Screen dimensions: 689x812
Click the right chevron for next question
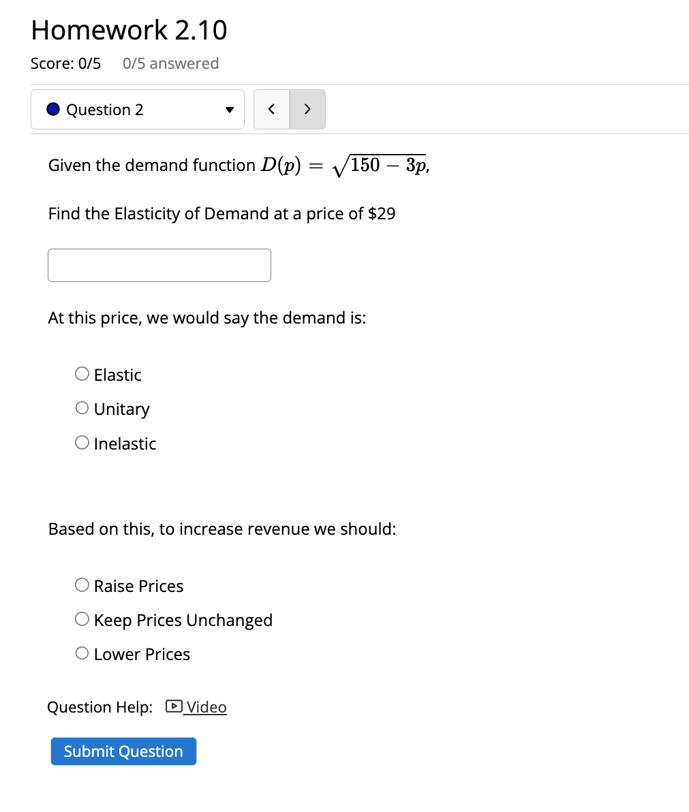(x=307, y=109)
